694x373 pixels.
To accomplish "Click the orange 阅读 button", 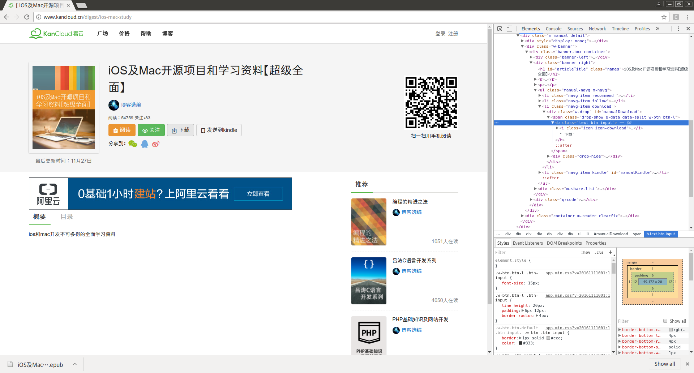I will point(122,130).
